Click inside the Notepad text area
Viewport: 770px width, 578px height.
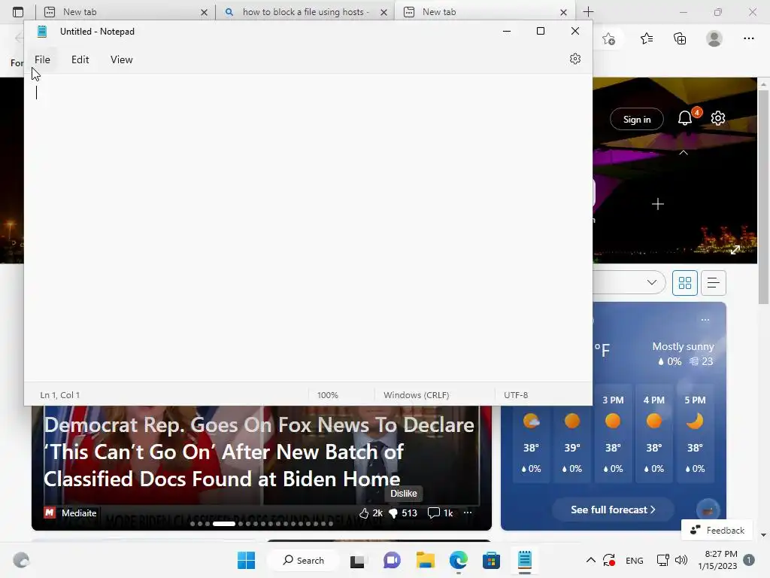pos(308,229)
